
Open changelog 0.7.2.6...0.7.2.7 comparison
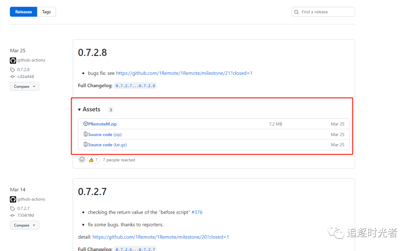[135, 249]
